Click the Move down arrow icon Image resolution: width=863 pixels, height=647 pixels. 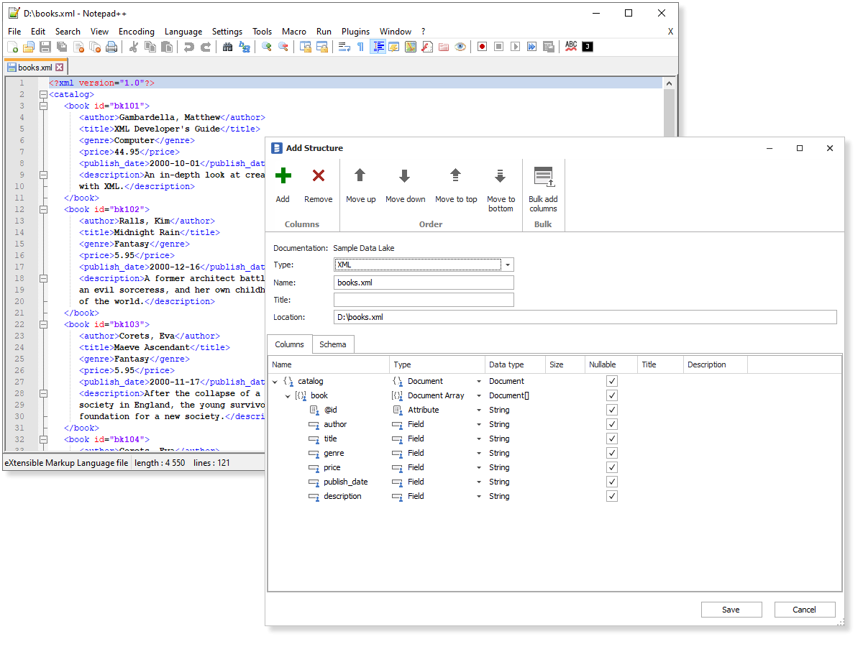pos(405,176)
